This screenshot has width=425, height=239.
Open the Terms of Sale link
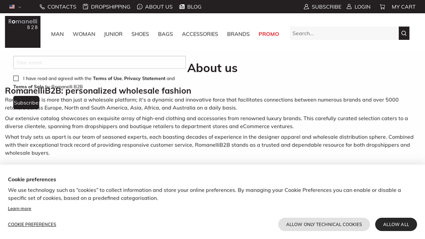pyautogui.click(x=29, y=87)
